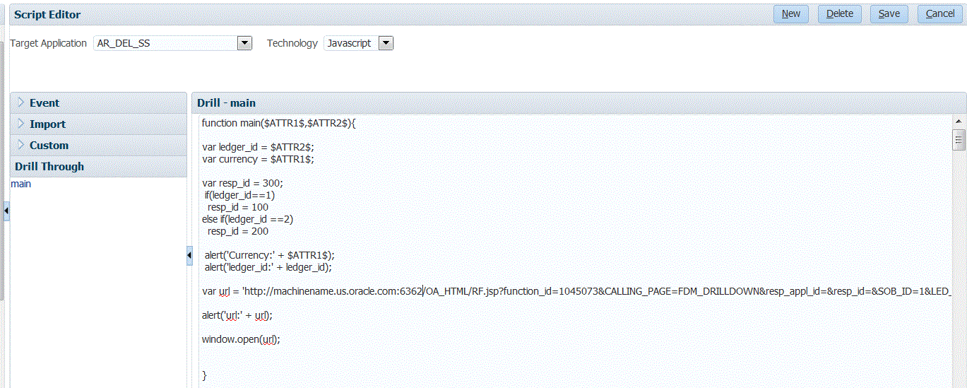Click the 'var url =' URL line

point(576,291)
